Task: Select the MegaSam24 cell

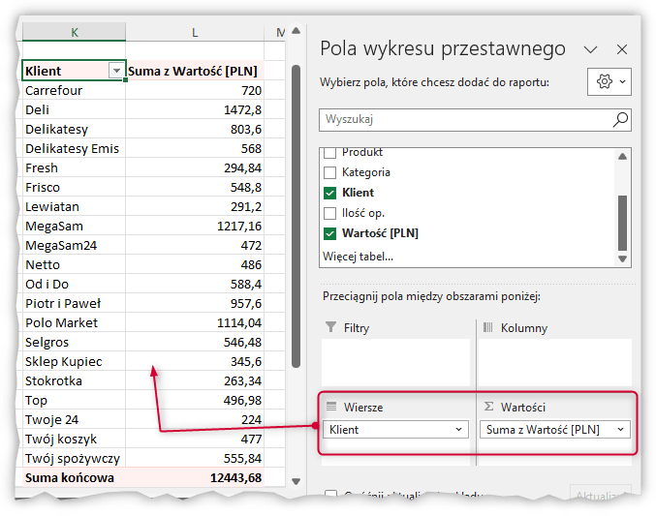Action: click(x=74, y=245)
